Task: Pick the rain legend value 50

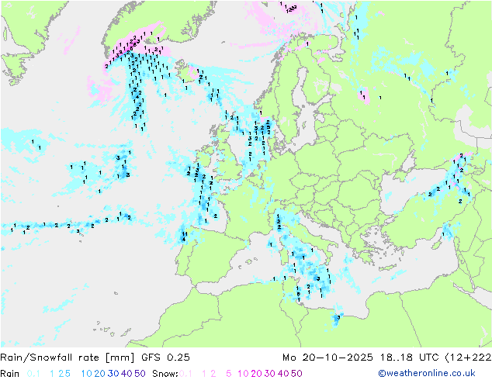Action: coord(140,374)
